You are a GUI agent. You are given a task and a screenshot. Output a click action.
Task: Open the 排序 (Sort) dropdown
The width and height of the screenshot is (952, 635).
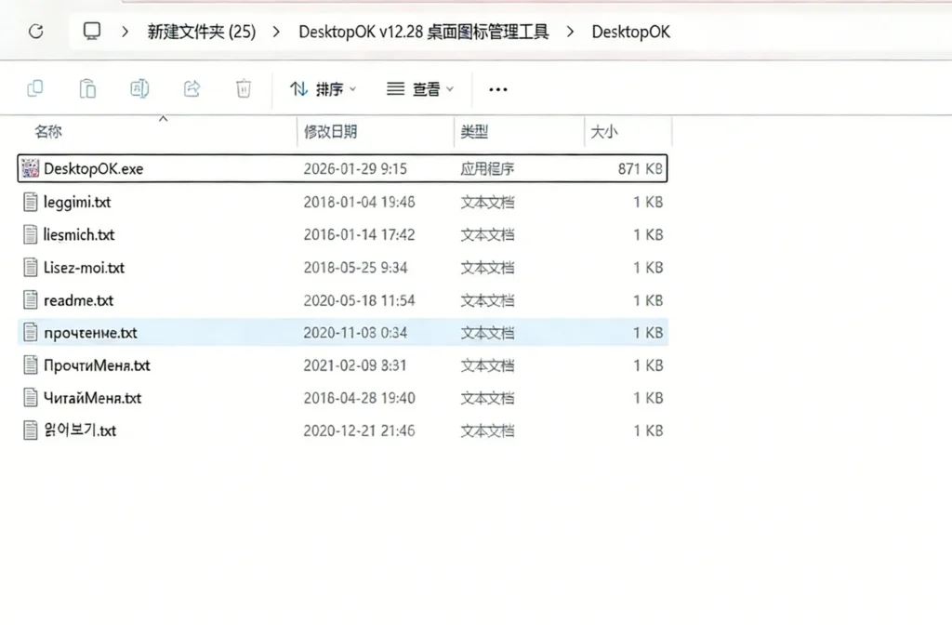(x=323, y=88)
